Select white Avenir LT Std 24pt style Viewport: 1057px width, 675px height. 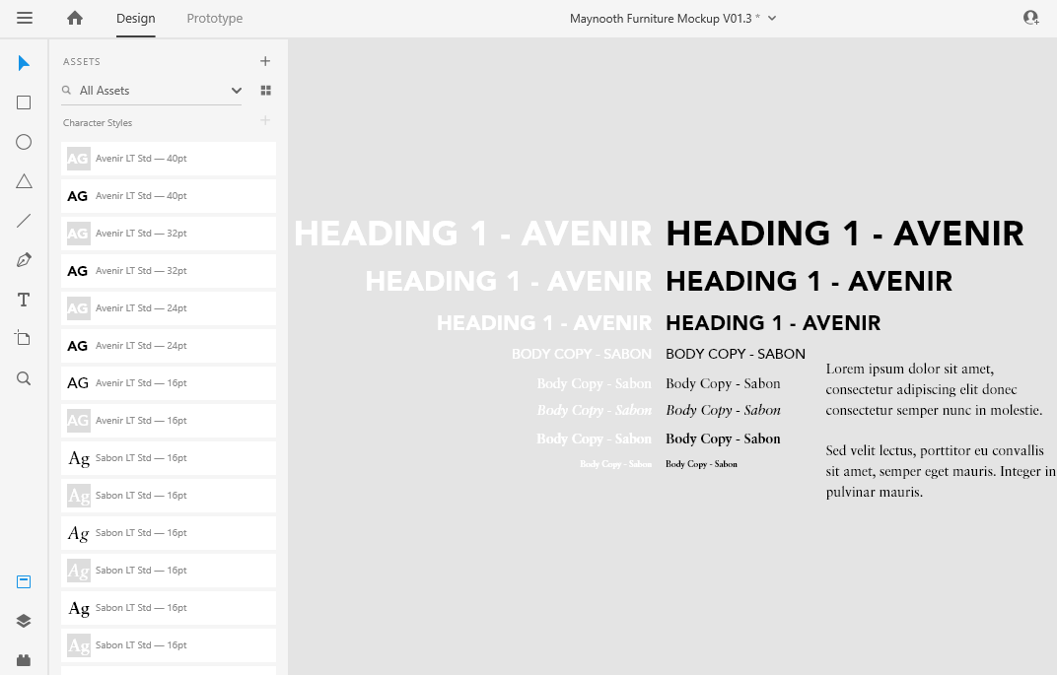[x=169, y=308]
